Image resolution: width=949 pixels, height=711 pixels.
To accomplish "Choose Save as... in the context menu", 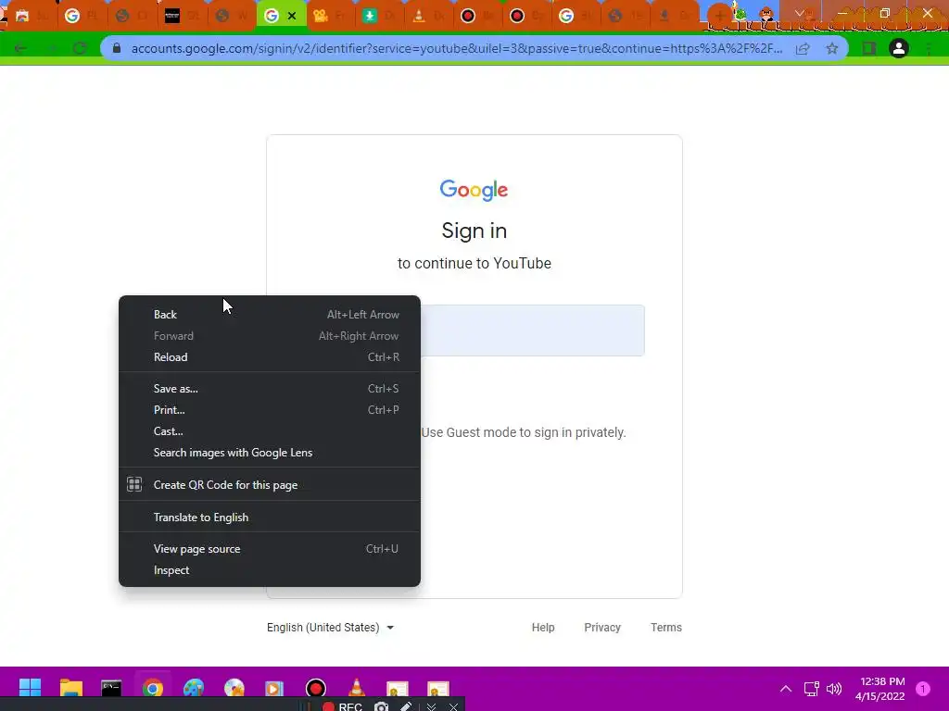I will 270,389.
